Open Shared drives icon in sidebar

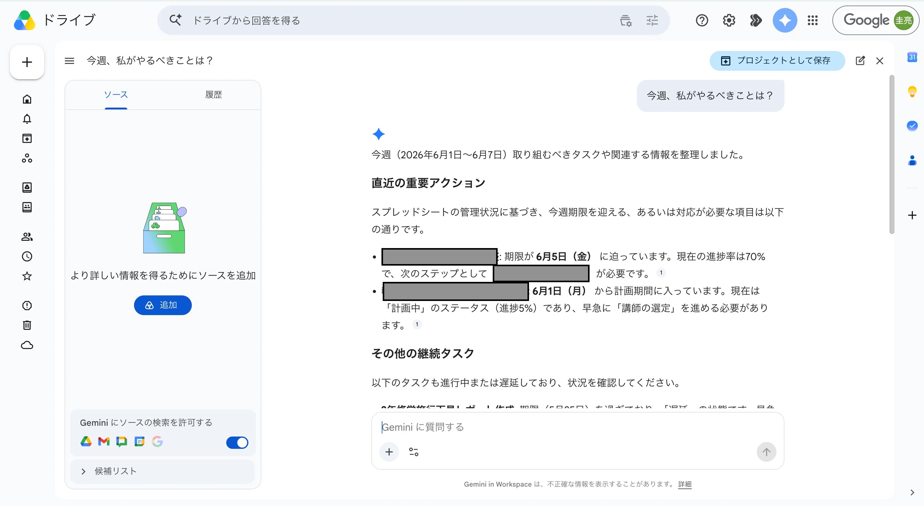pyautogui.click(x=27, y=207)
